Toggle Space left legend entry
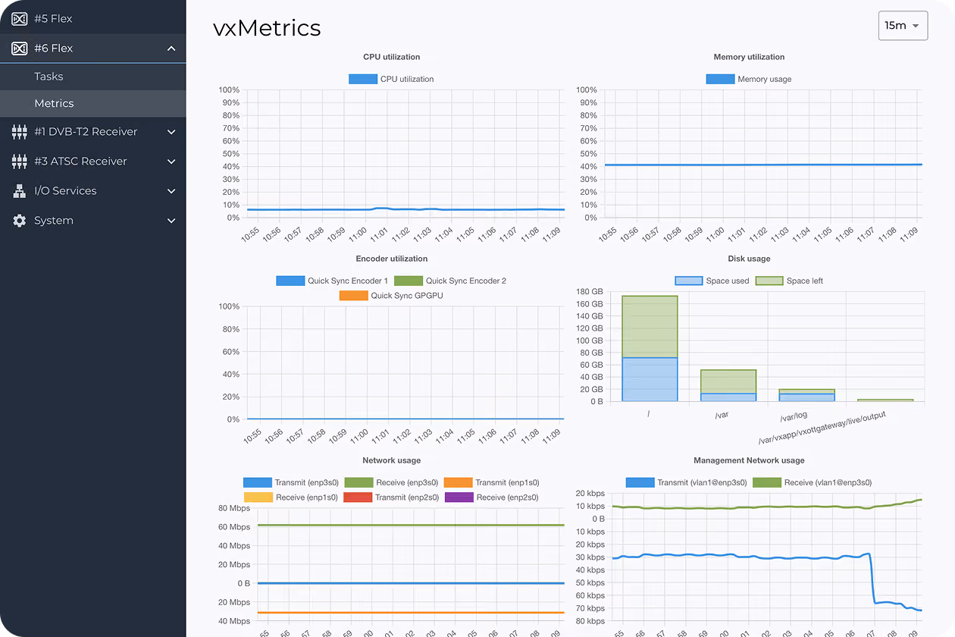 [x=789, y=281]
